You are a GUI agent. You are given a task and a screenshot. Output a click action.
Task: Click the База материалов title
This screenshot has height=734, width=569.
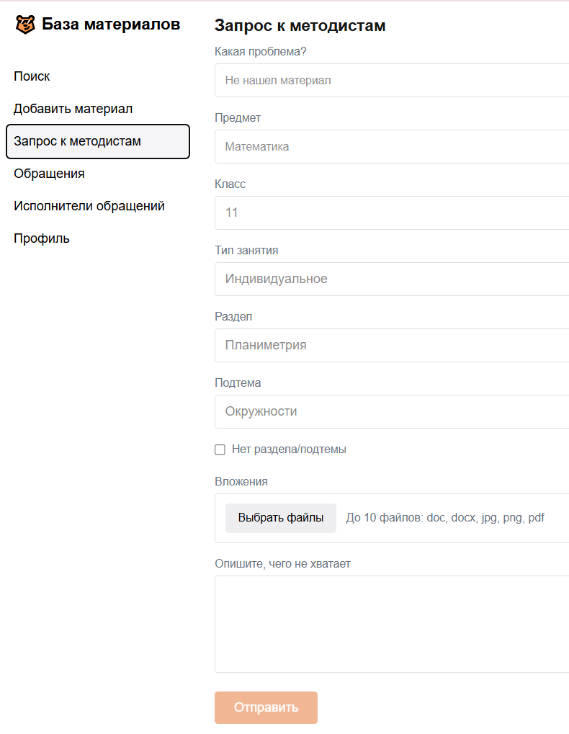click(111, 24)
